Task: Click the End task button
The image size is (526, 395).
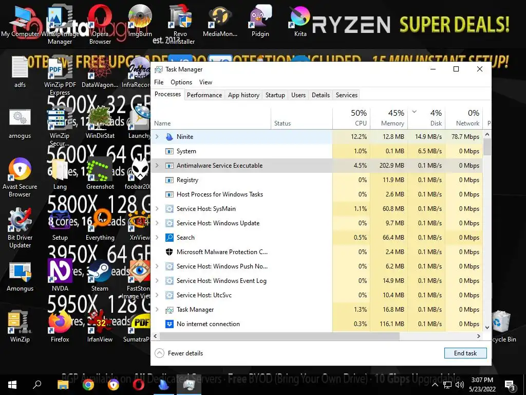Action: [x=465, y=353]
